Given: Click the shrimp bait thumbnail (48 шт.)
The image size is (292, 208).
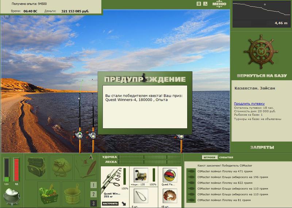Looking at the screenshot, I should (x=170, y=196).
